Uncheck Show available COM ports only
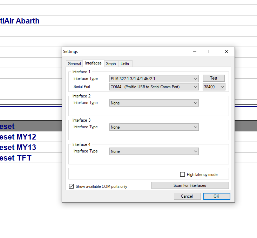The width and height of the screenshot is (257, 238). tap(72, 186)
